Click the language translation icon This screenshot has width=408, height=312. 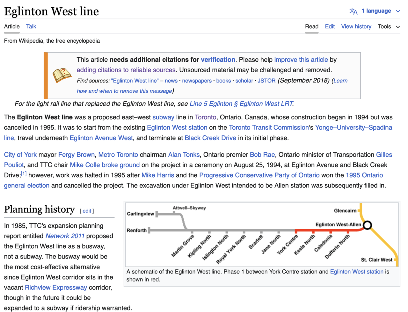(x=353, y=11)
